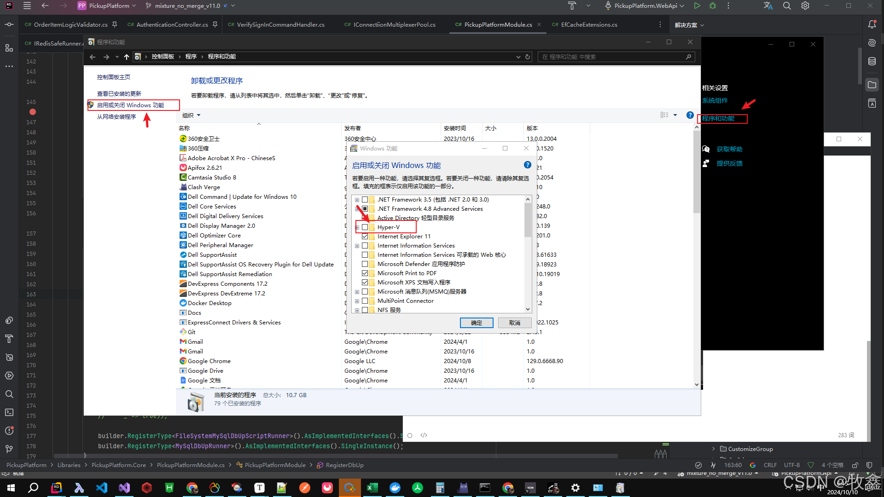Open Excel from the taskbar
This screenshot has height=497, width=884.
pyautogui.click(x=372, y=488)
